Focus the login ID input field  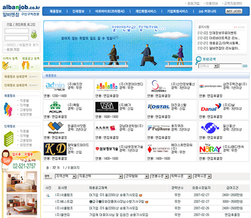pos(17,31)
